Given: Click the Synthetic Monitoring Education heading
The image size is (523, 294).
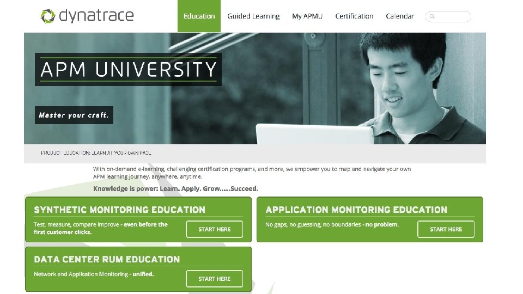Looking at the screenshot, I should pyautogui.click(x=119, y=210).
